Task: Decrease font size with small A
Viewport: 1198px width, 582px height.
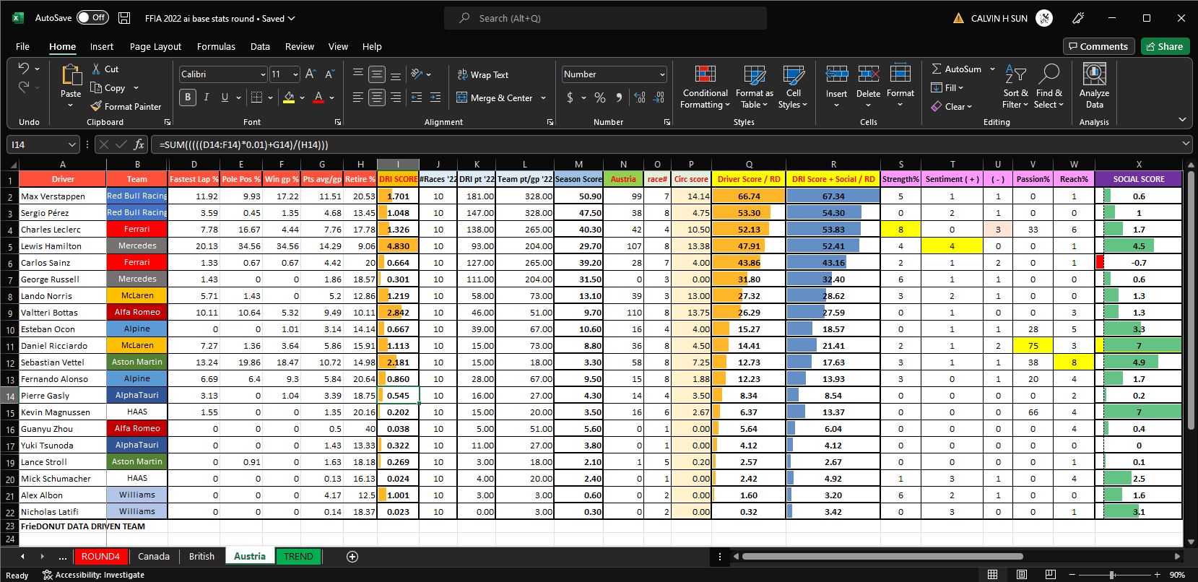Action: click(x=329, y=74)
